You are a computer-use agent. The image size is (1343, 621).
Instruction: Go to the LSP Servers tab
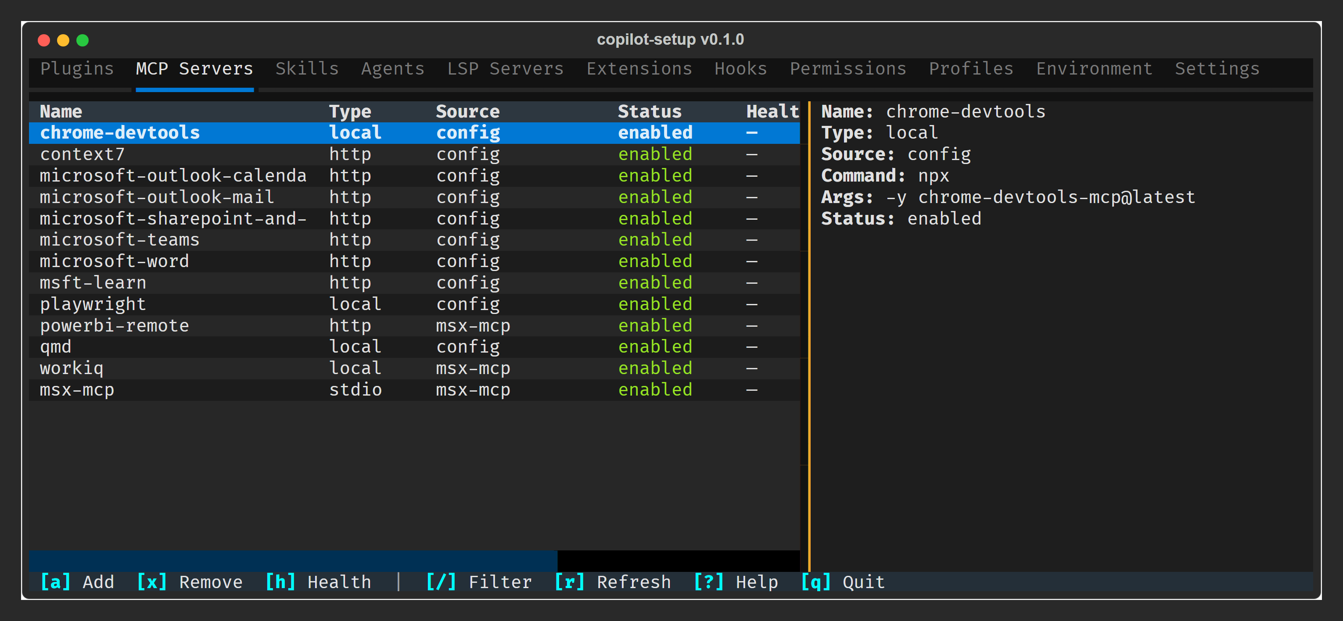pyautogui.click(x=505, y=69)
